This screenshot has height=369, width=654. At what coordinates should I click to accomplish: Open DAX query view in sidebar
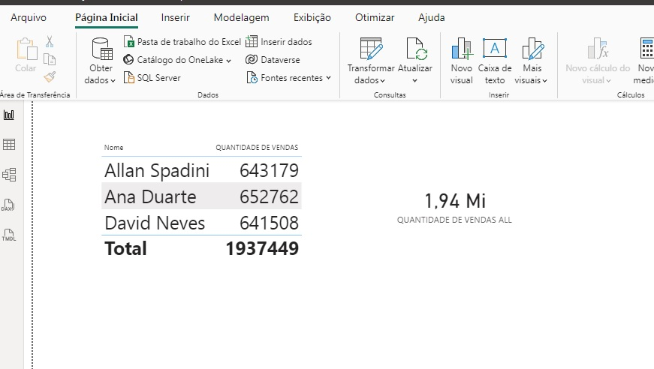pos(8,205)
